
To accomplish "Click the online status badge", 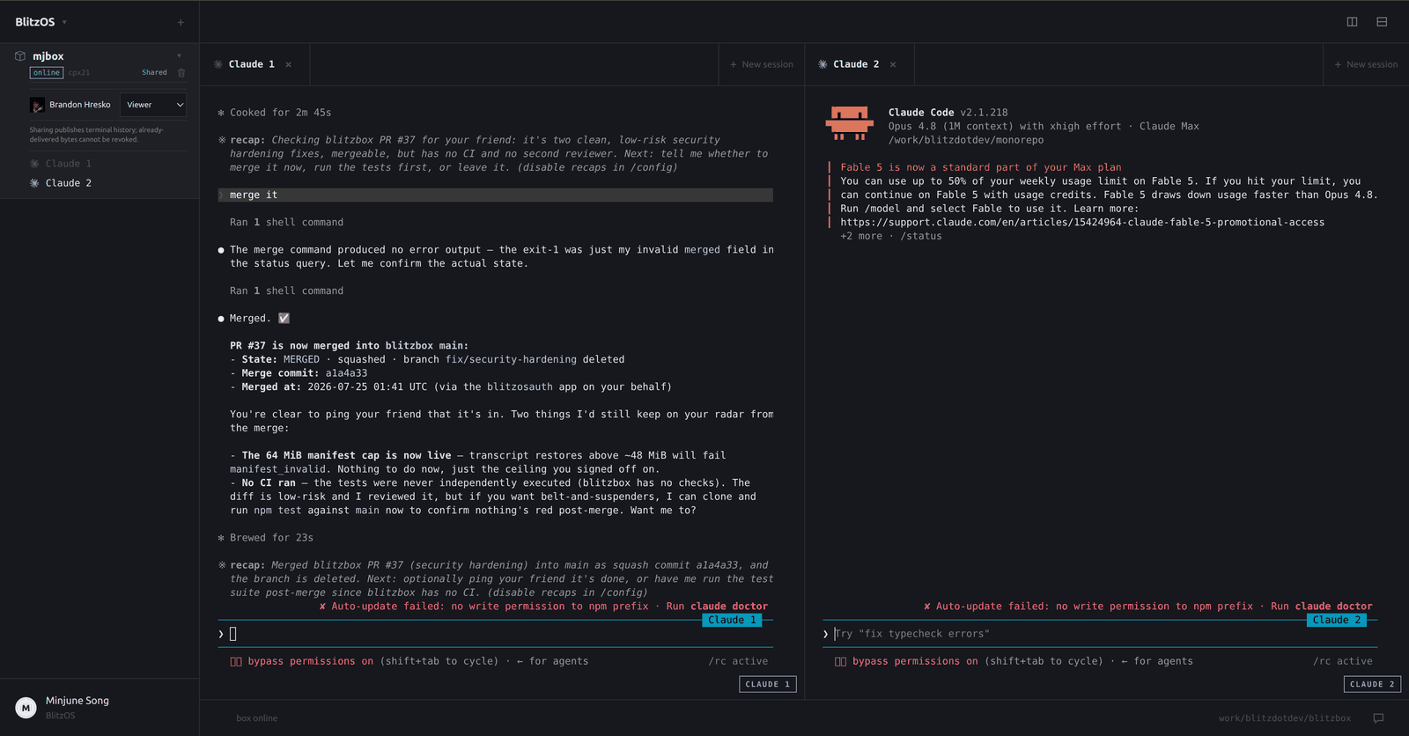I will click(47, 73).
